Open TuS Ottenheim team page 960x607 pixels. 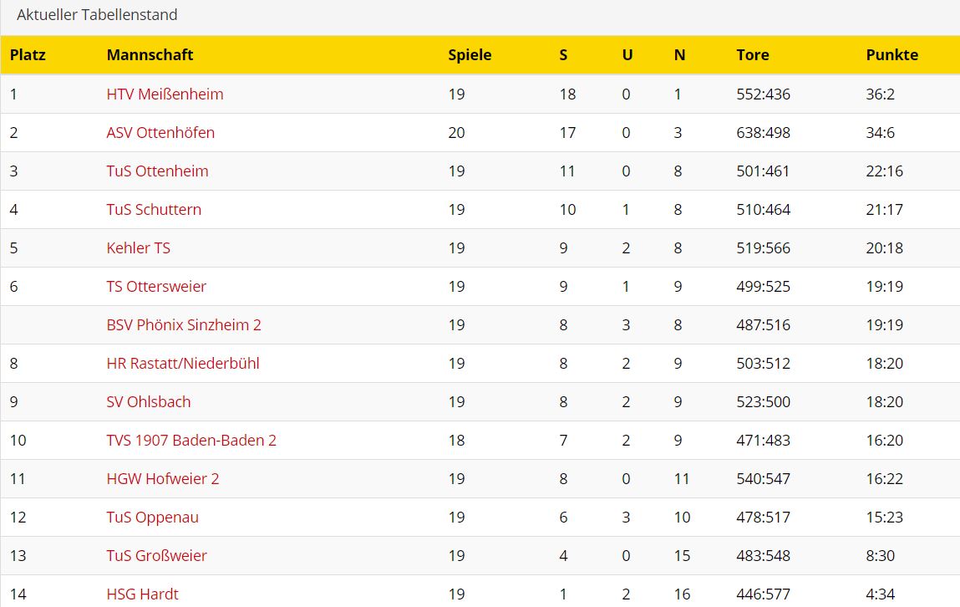coord(157,171)
